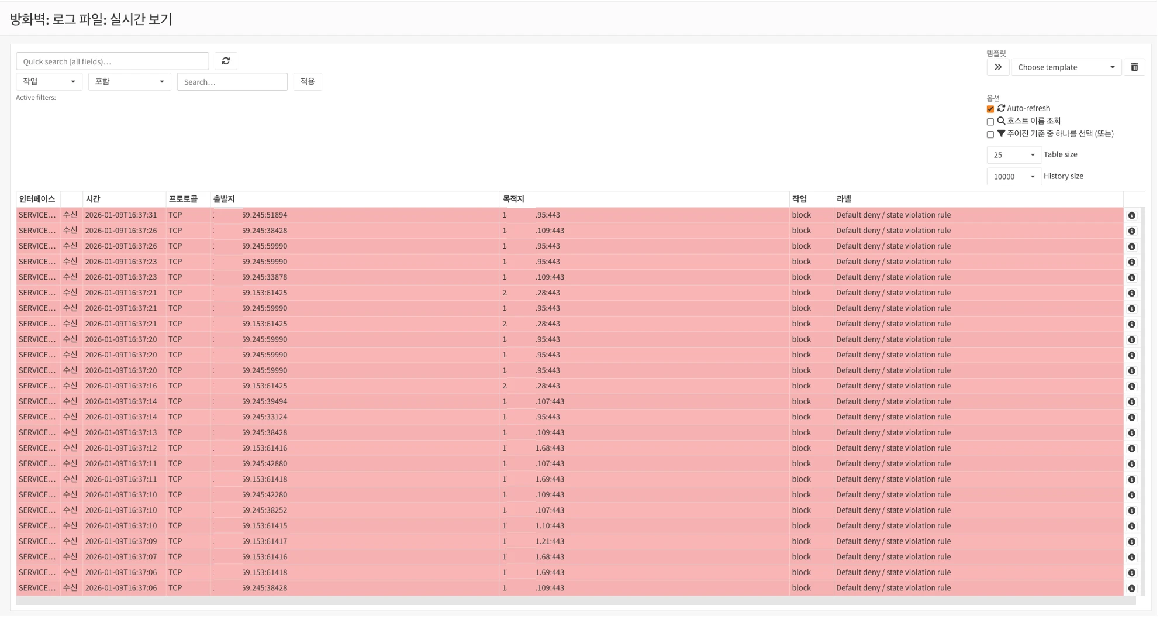
Task: Open the 포함 condition dropdown
Action: click(x=129, y=82)
